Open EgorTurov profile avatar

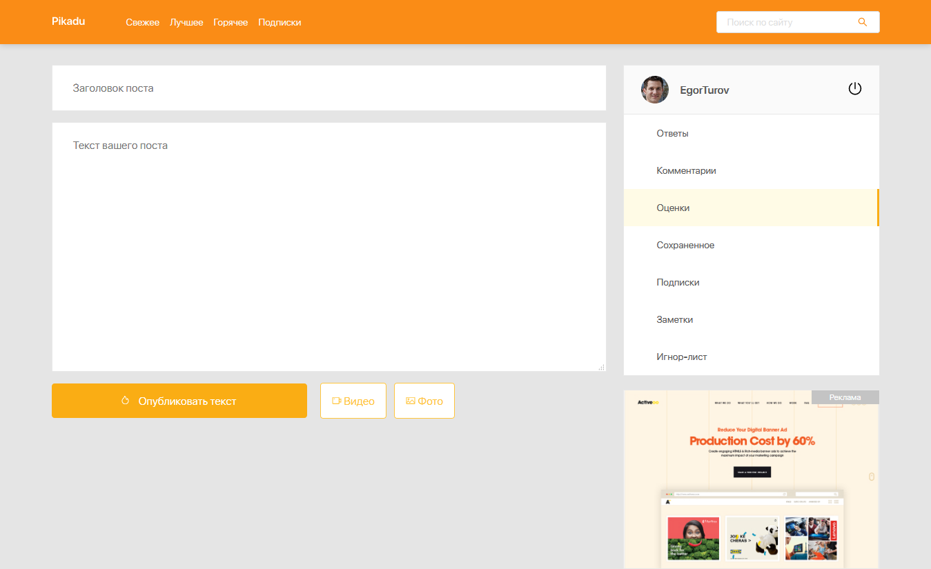[655, 90]
